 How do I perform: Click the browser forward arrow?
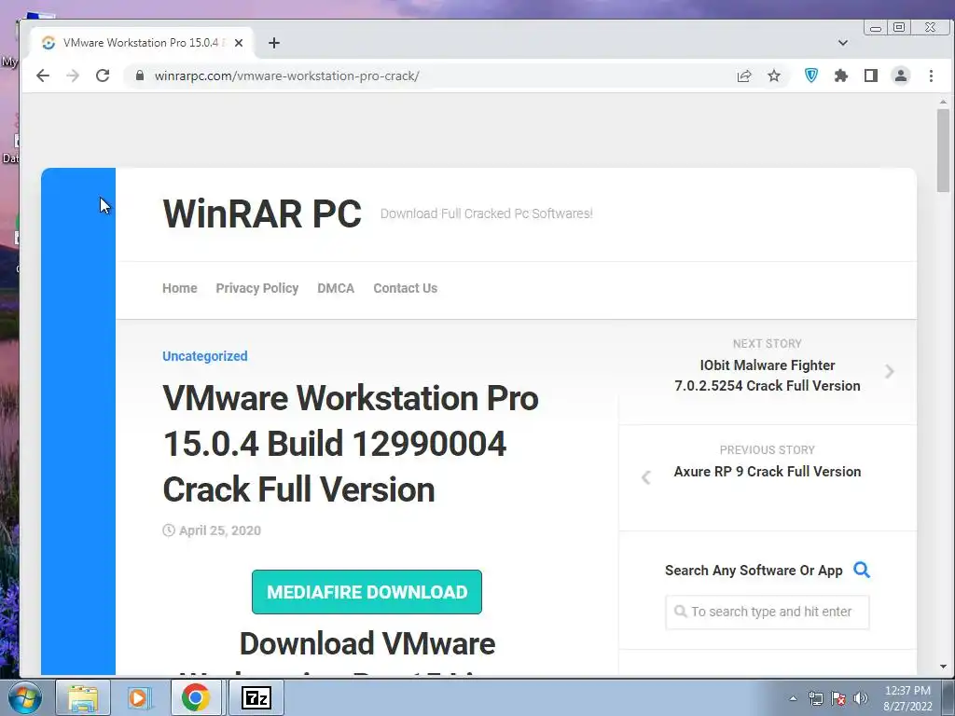point(73,76)
